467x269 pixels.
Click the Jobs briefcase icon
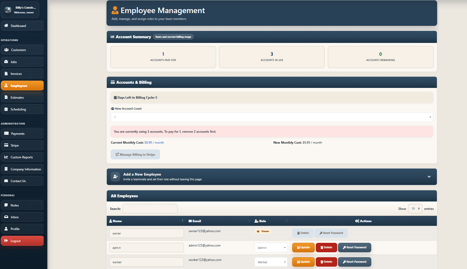point(6,62)
